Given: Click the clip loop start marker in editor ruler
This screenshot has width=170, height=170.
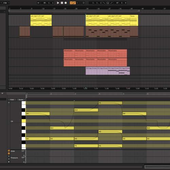Looking at the screenshot, I should click(x=27, y=96).
